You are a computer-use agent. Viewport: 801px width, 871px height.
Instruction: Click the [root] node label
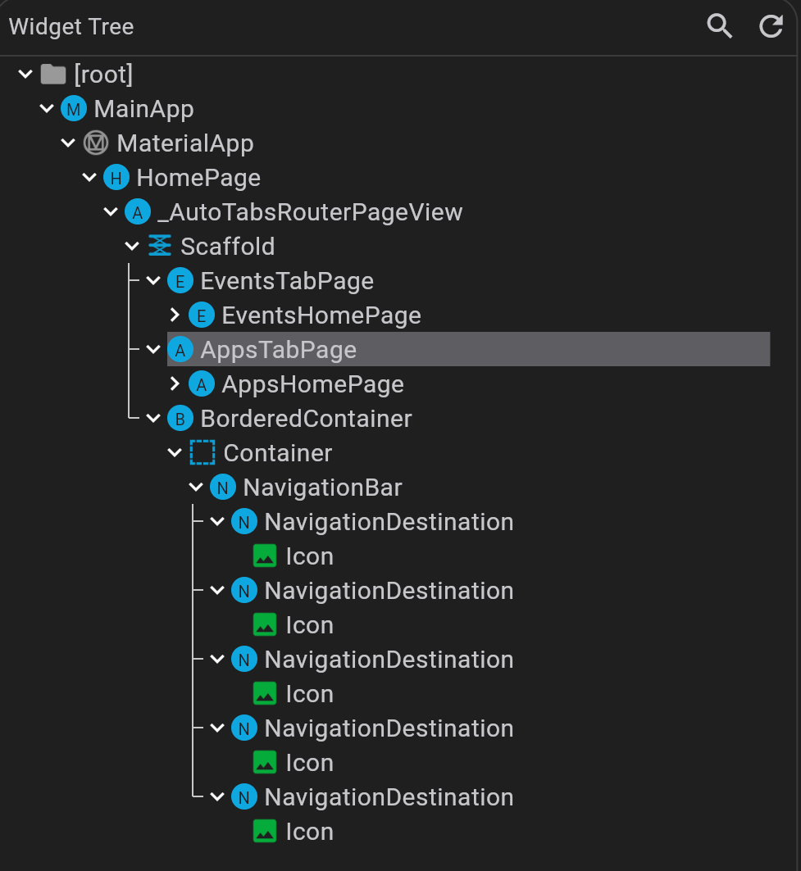click(104, 74)
